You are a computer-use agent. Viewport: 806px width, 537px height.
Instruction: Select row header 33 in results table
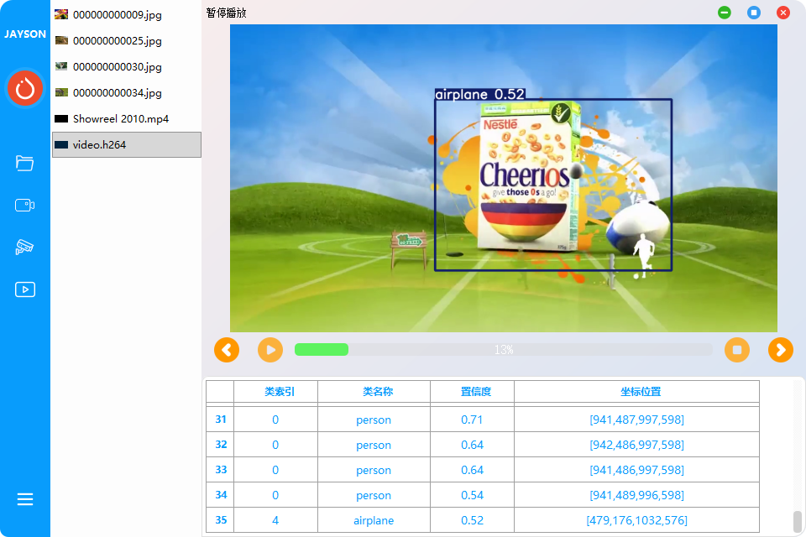click(221, 470)
